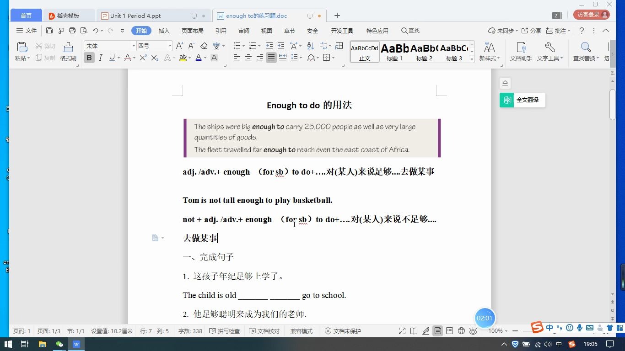Click the 查找 search box in ribbon
The height and width of the screenshot is (351, 625).
410,31
